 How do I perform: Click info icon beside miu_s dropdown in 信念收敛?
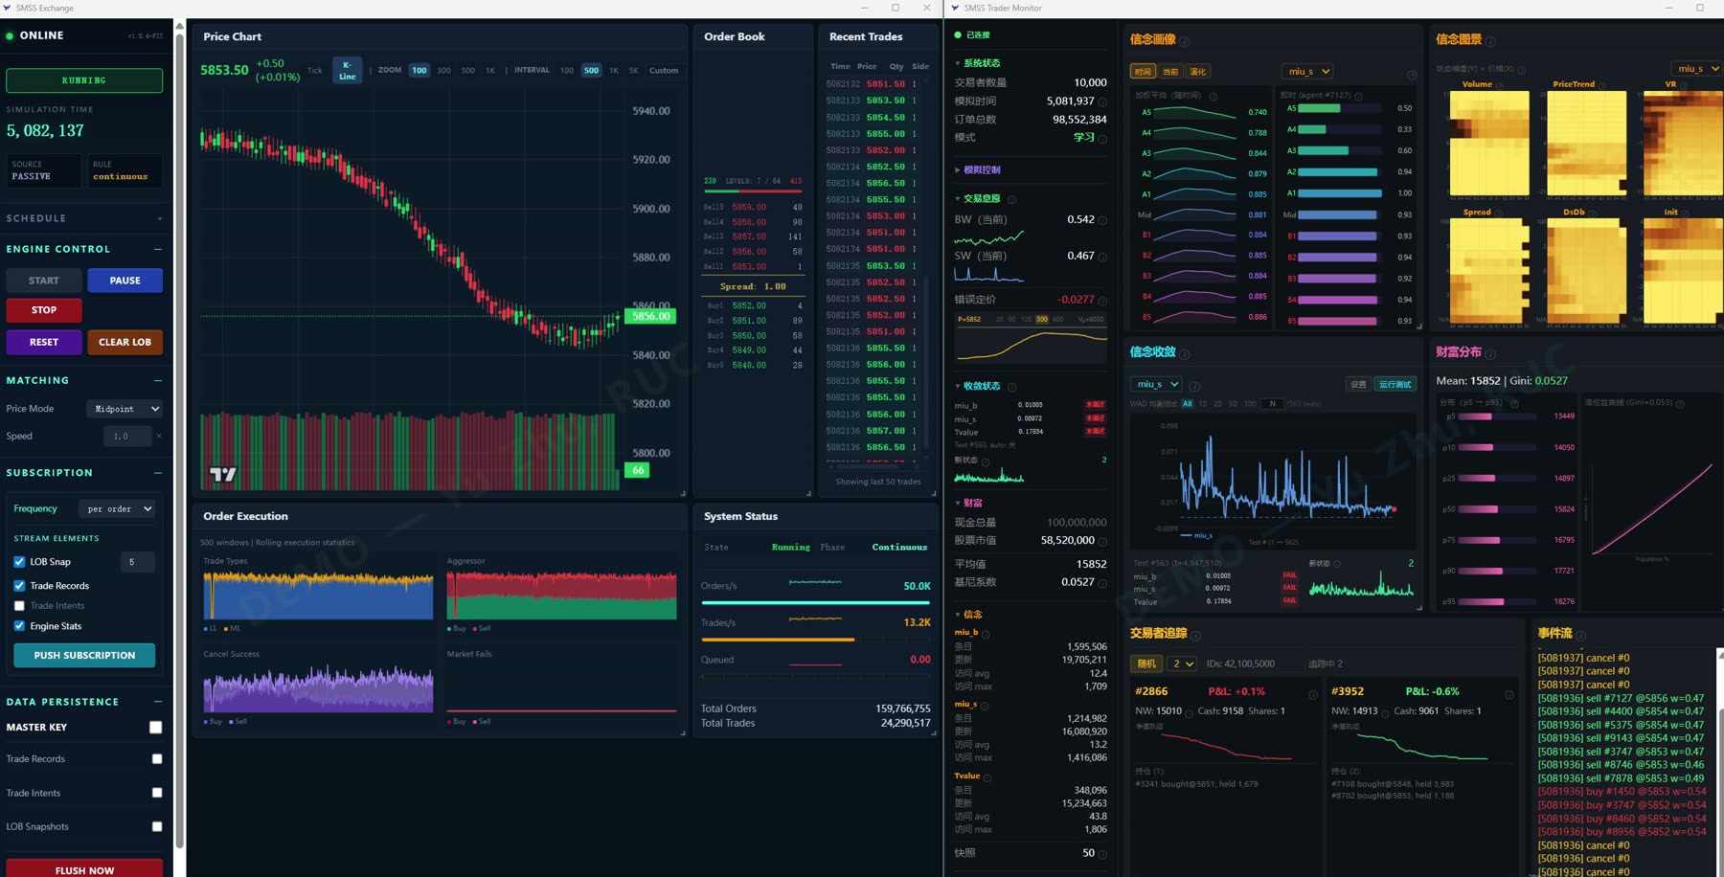[1194, 386]
